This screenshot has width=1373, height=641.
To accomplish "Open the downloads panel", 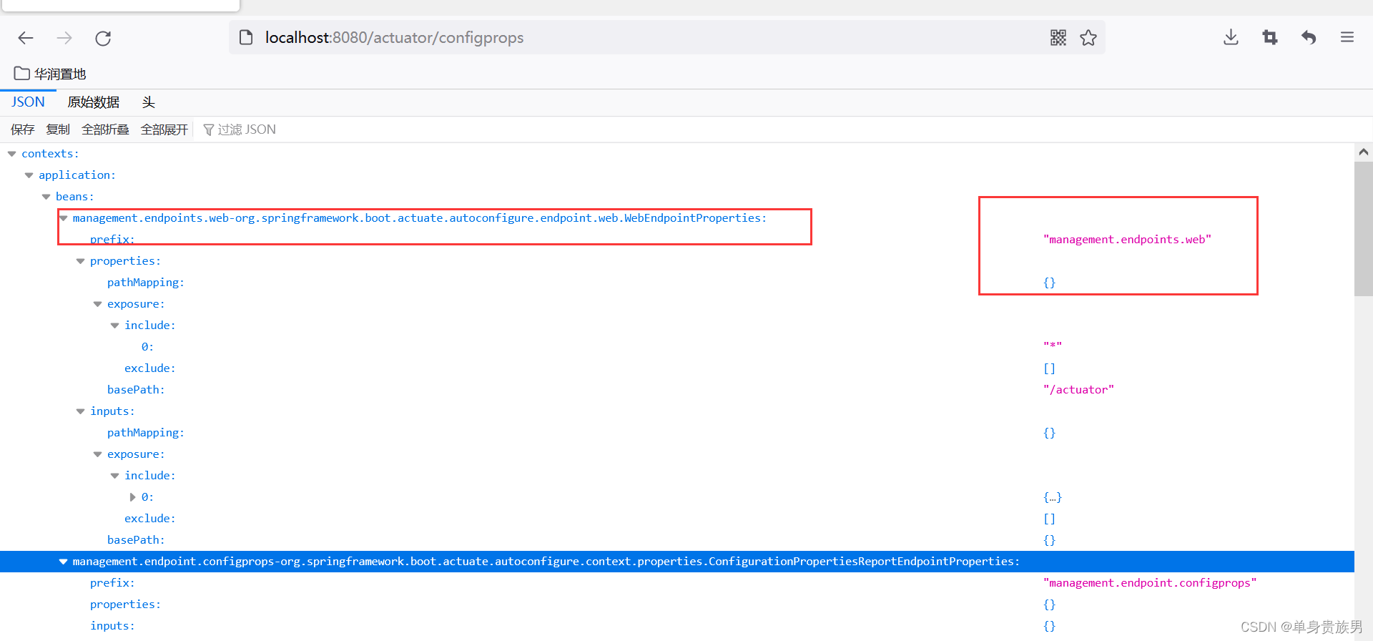I will tap(1231, 37).
